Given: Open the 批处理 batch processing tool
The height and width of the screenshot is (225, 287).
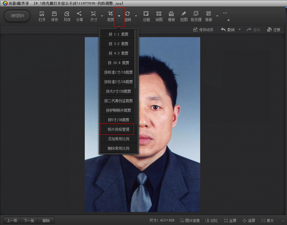Looking at the screenshot, I should click(196, 16).
